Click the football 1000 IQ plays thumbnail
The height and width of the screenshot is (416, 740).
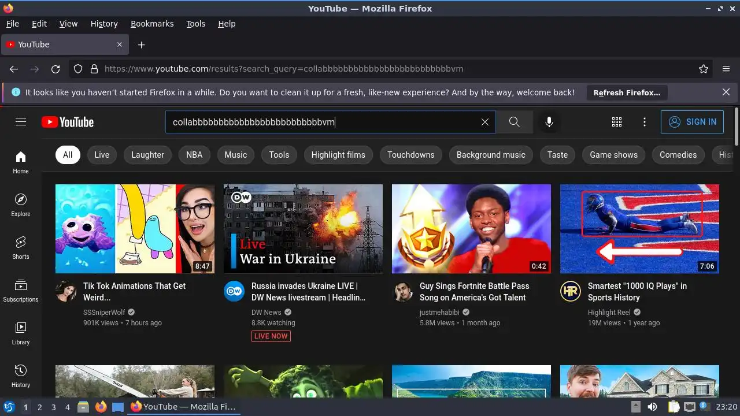pyautogui.click(x=639, y=229)
